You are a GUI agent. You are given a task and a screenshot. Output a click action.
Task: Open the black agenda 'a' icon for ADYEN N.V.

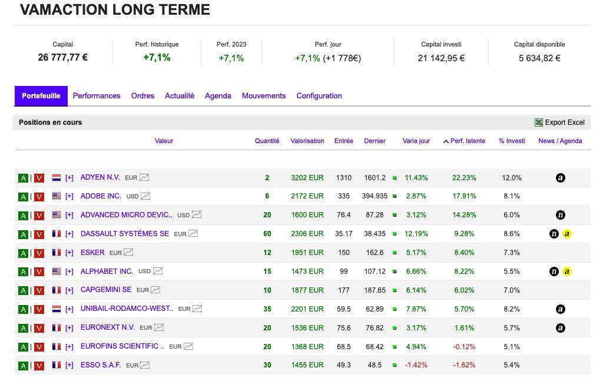click(561, 178)
